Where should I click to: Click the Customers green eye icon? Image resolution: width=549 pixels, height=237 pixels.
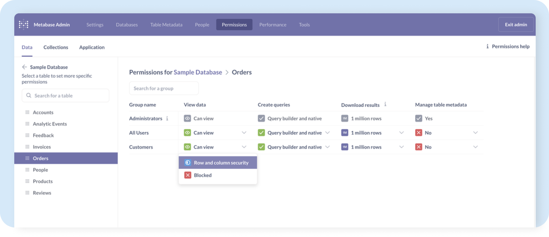click(187, 147)
